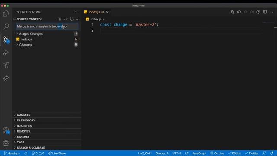Viewport: 277px width, 156px height.
Task: Click Ln 2, Col 1 in status bar
Action: [145, 153]
